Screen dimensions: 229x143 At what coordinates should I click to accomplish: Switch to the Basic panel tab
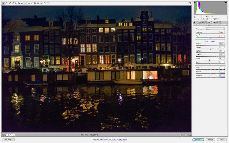pyautogui.click(x=194, y=22)
